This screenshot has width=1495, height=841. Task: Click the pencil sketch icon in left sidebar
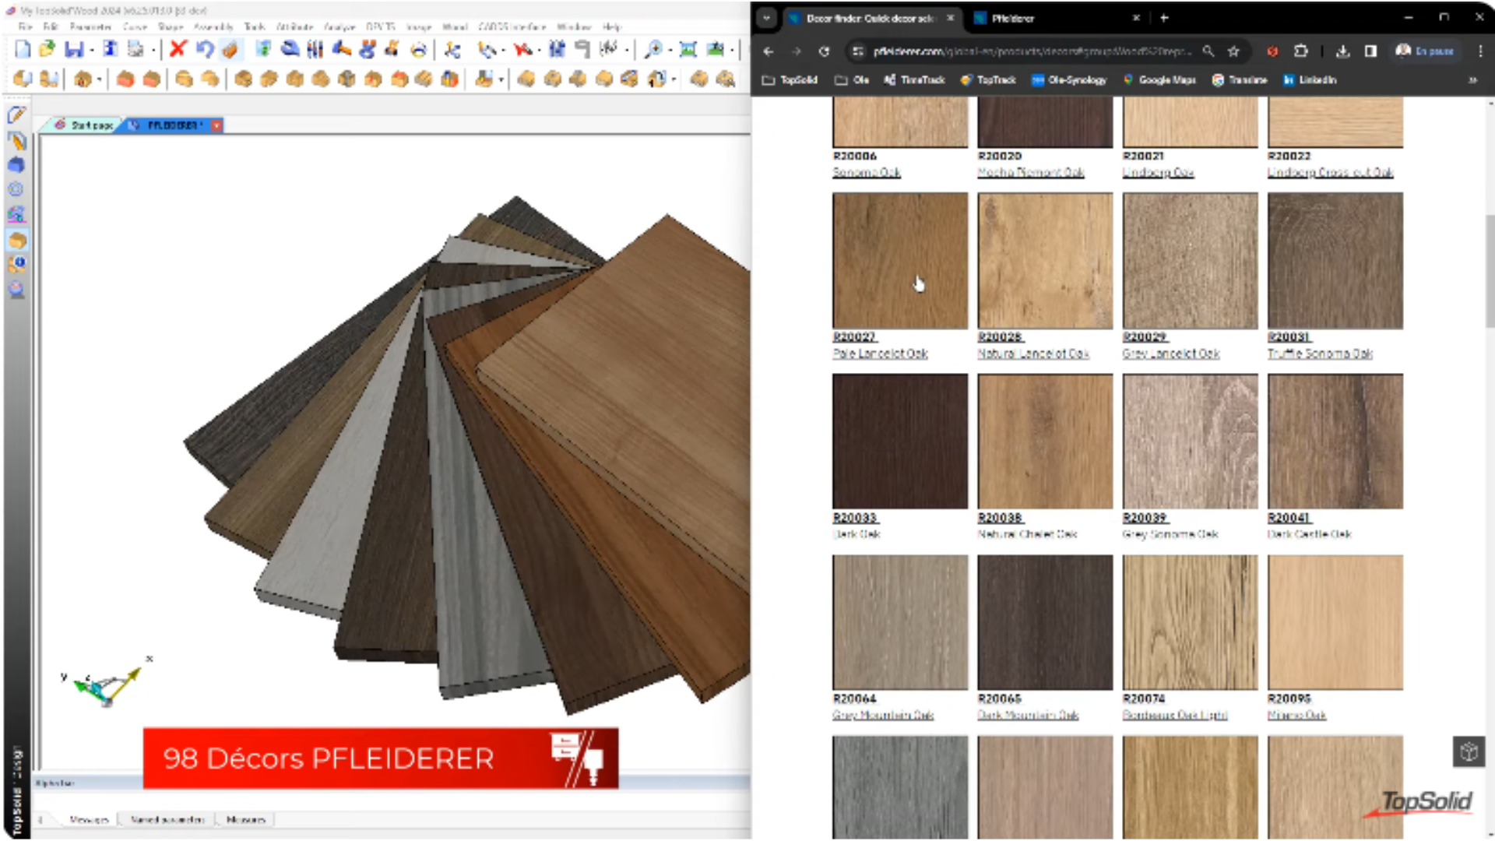click(x=16, y=115)
